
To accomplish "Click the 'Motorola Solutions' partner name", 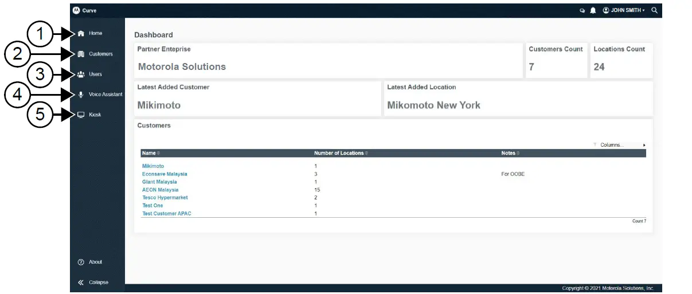I will pos(182,66).
